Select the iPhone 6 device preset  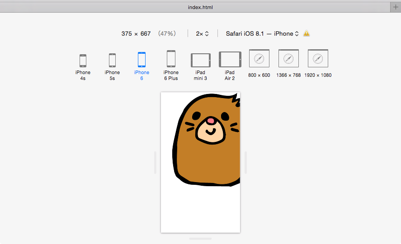point(142,66)
